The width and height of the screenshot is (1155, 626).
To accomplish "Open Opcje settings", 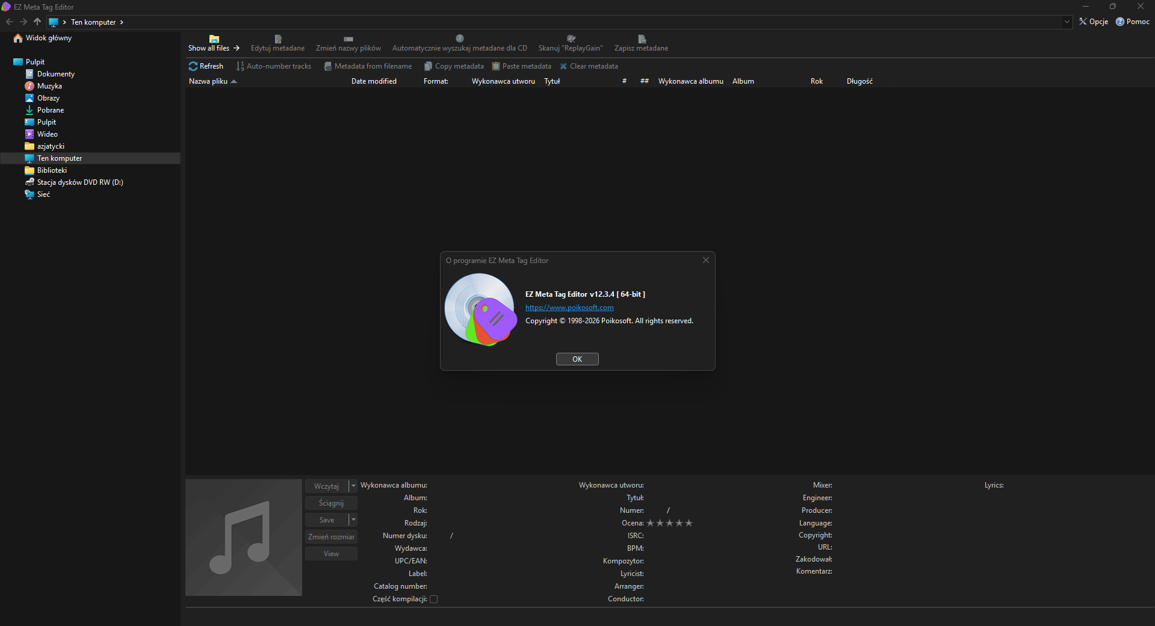I will [1094, 22].
